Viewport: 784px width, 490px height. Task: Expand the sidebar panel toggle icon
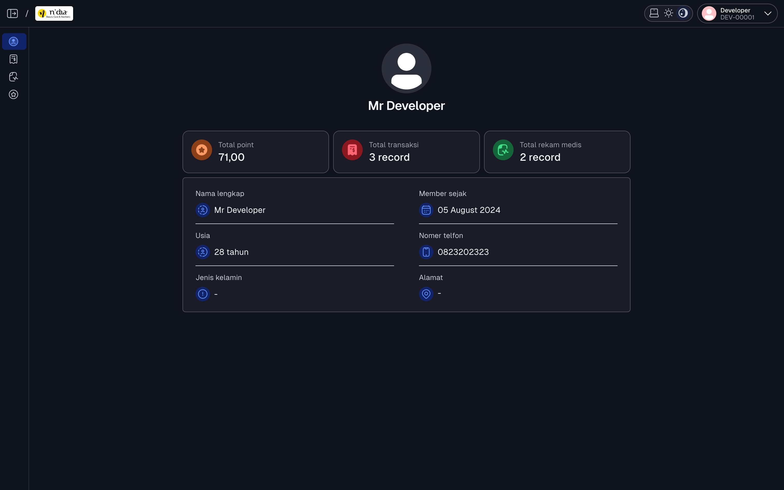12,13
